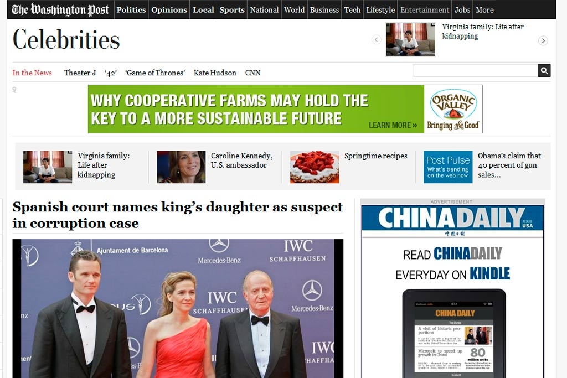Switch to the Sports section

click(231, 9)
